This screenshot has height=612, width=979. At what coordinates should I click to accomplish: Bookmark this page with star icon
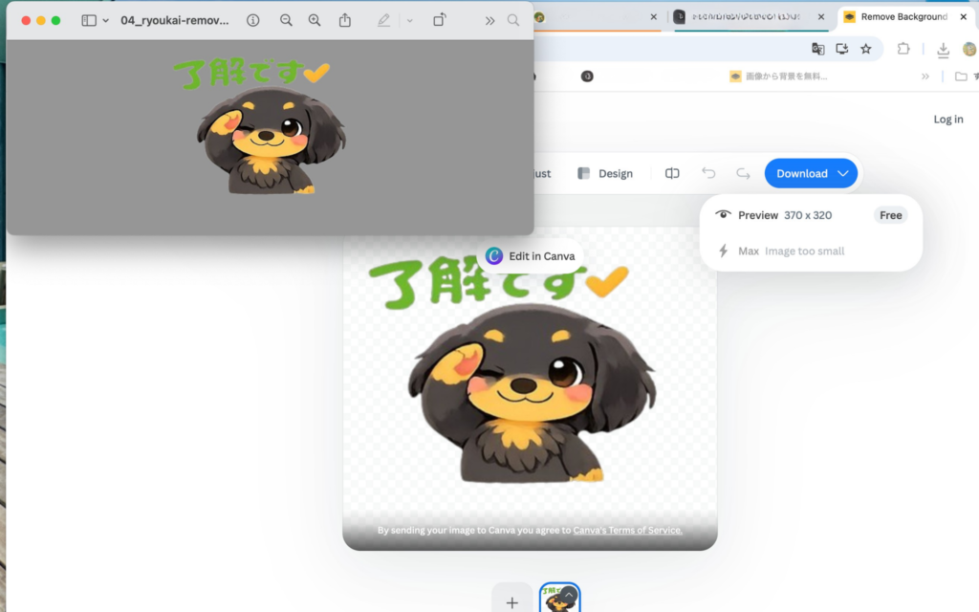[865, 49]
